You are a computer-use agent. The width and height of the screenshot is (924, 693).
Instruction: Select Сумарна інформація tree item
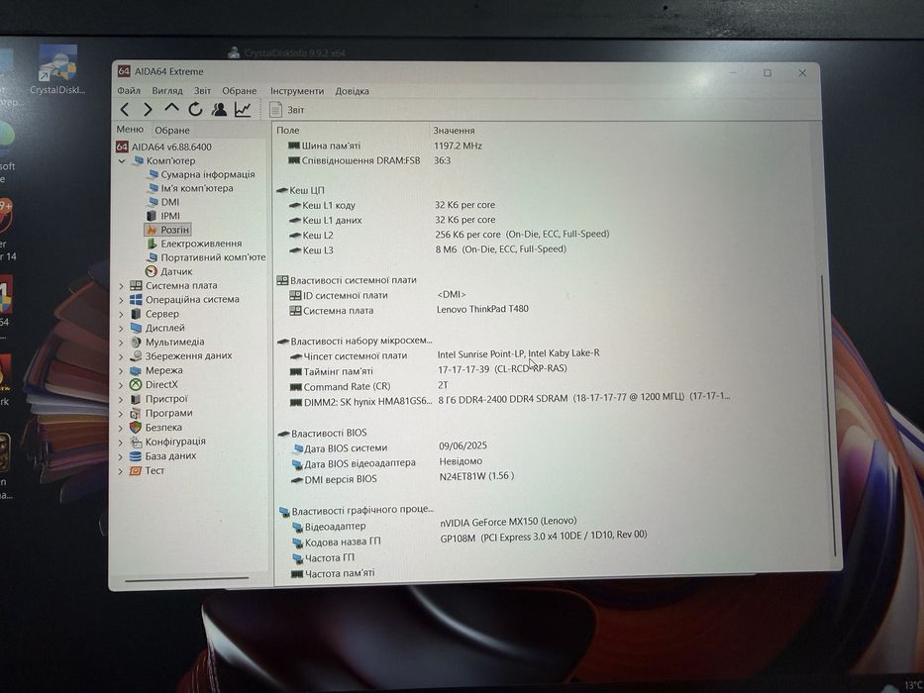click(201, 174)
